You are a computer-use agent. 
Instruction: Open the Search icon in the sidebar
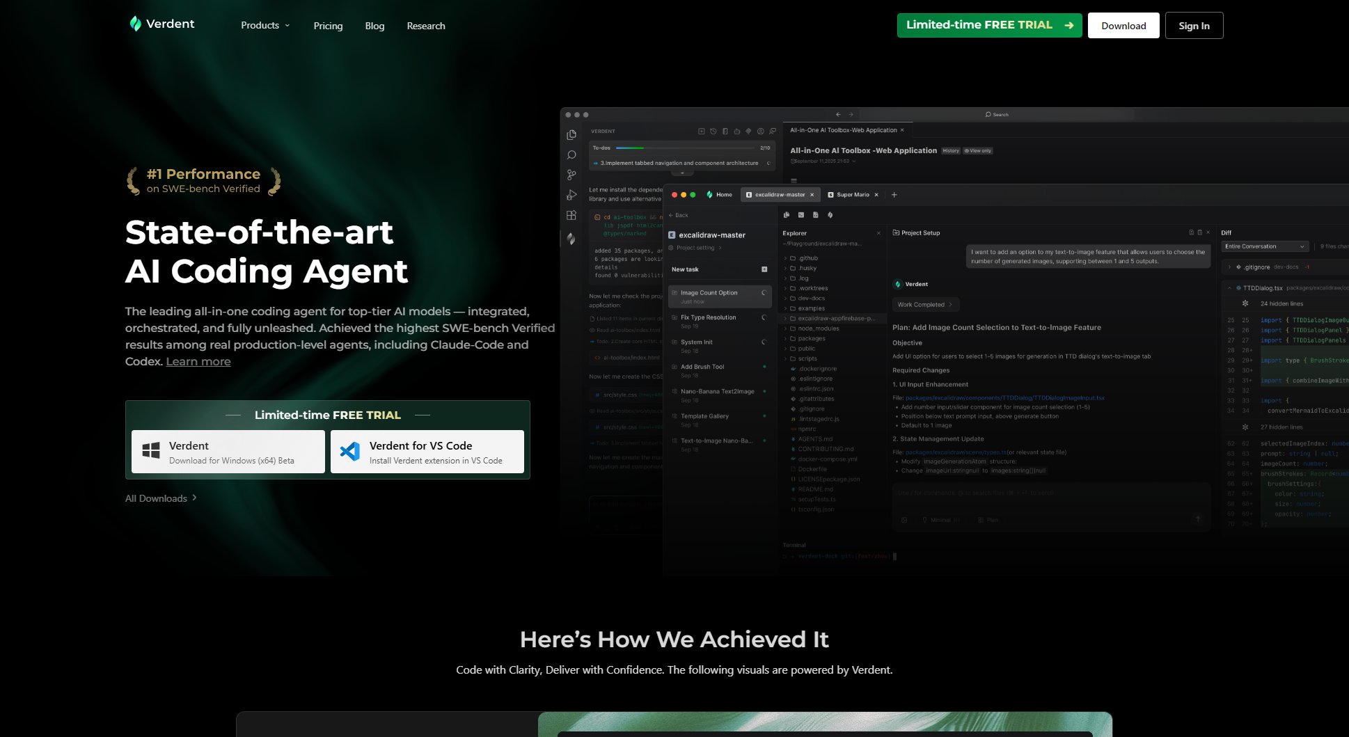pyautogui.click(x=571, y=154)
